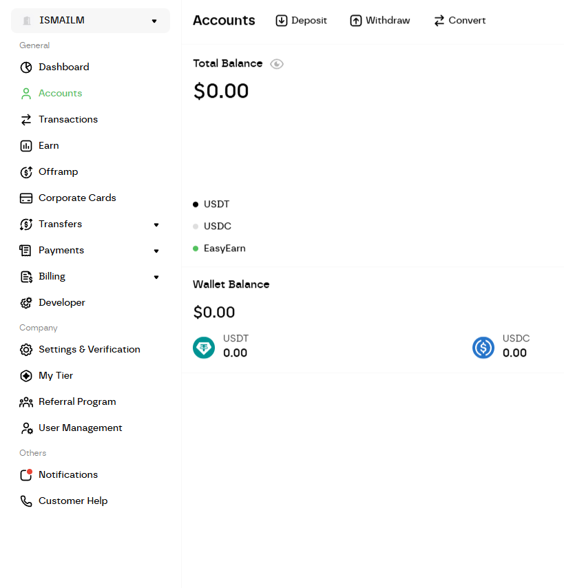564x588 pixels.
Task: Click the Notifications bell icon with red dot
Action: pyautogui.click(x=26, y=475)
